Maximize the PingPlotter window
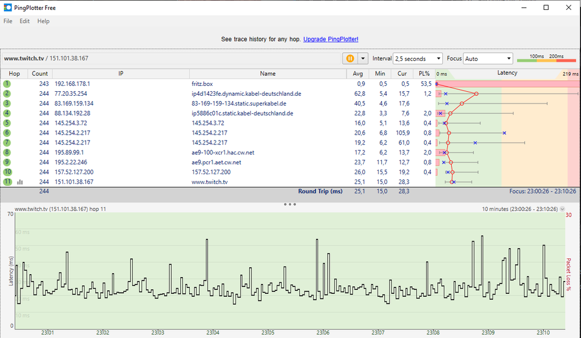 click(x=546, y=8)
